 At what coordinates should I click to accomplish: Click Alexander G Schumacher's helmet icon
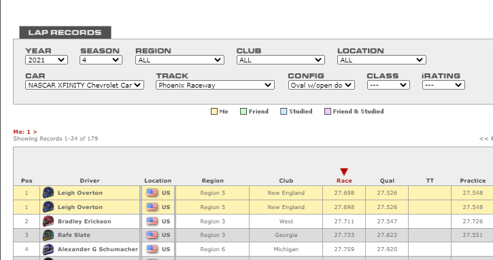point(48,249)
